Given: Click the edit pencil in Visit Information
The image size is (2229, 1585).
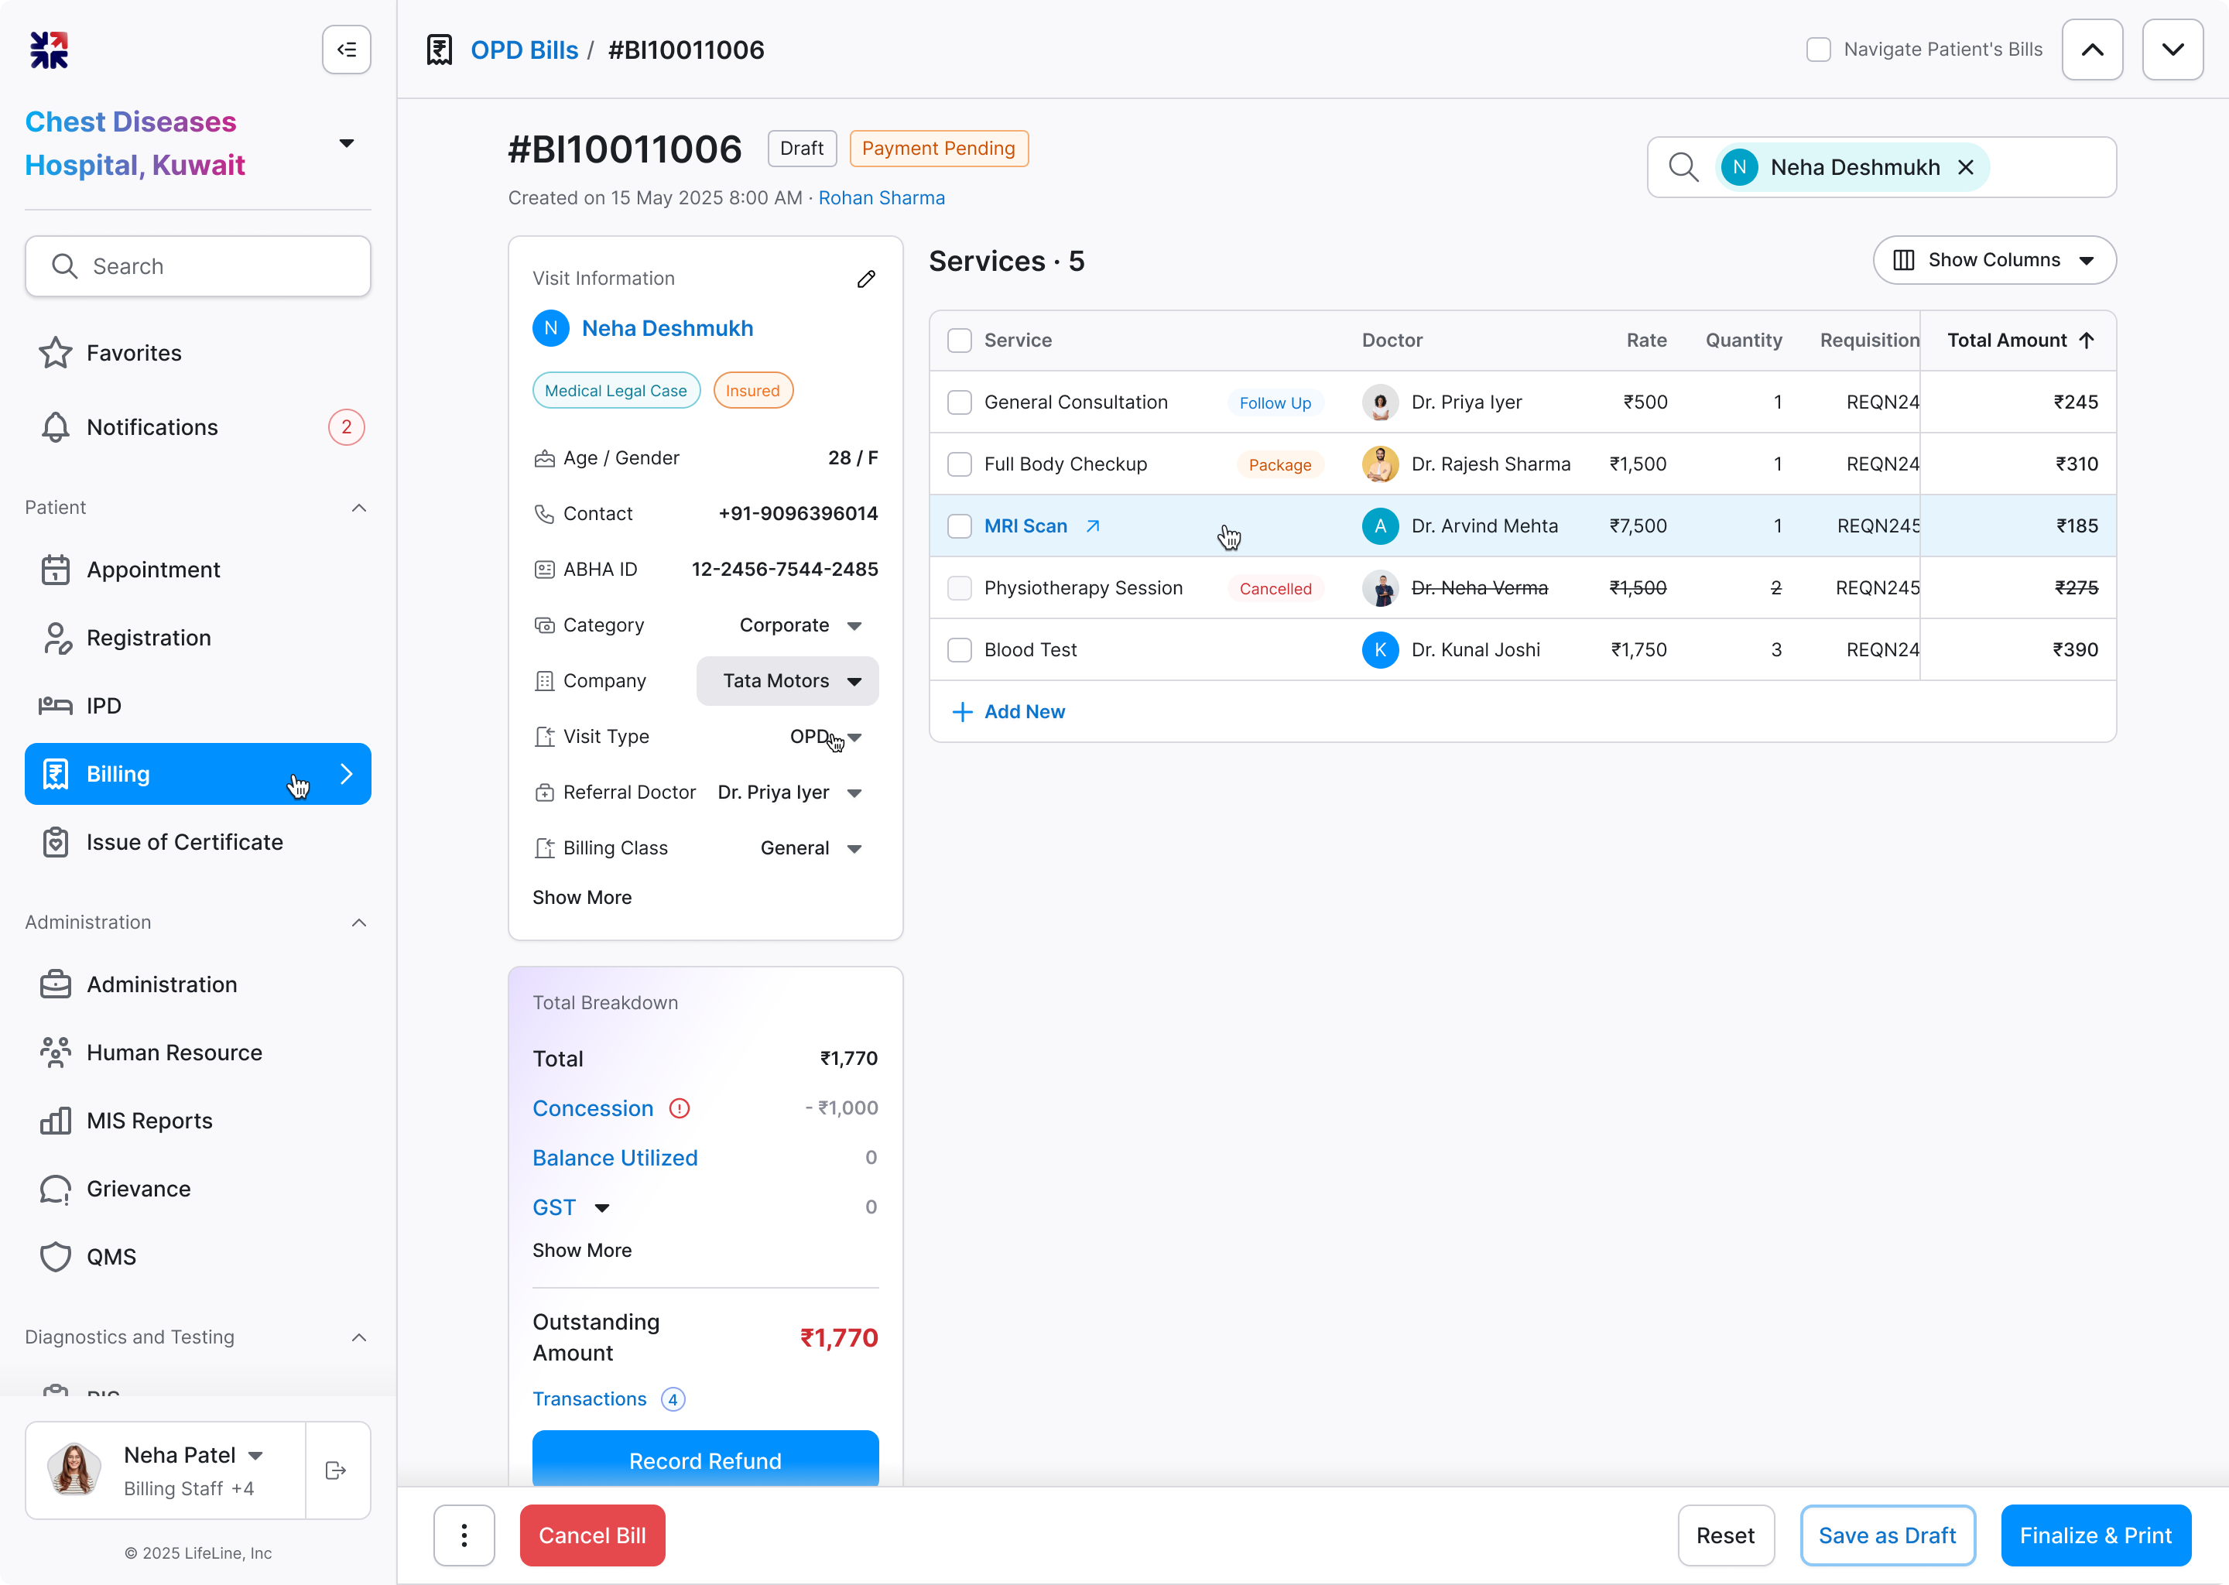Looking at the screenshot, I should click(865, 279).
